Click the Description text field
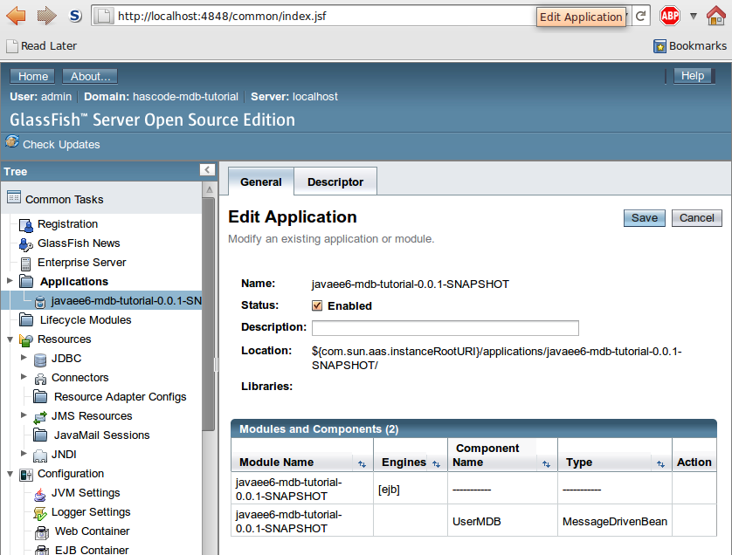Image resolution: width=732 pixels, height=555 pixels. click(x=445, y=328)
